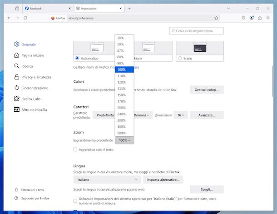The width and height of the screenshot is (277, 214).
Task: Select 80% zoom option
Action: pos(124,57)
